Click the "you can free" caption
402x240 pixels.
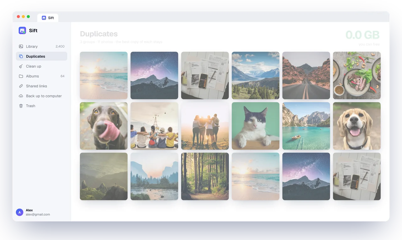pos(369,44)
